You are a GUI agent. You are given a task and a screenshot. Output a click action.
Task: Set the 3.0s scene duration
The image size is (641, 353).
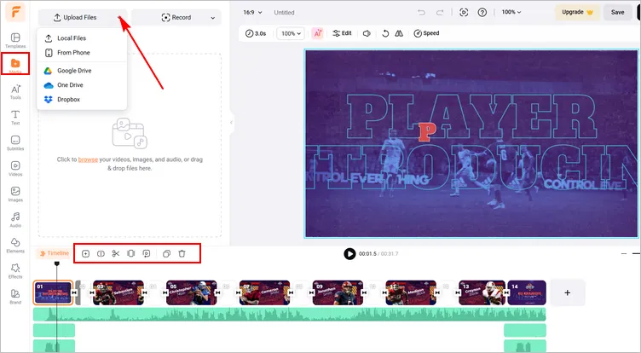[256, 33]
